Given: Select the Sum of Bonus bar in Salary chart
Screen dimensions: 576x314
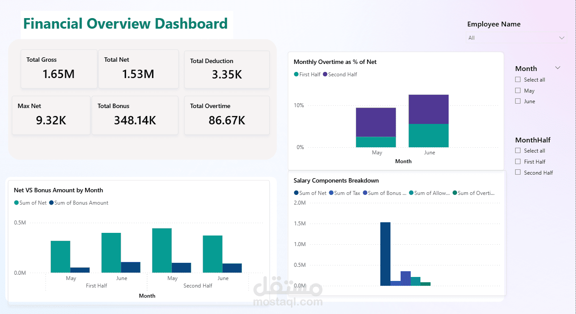Looking at the screenshot, I should tap(405, 278).
